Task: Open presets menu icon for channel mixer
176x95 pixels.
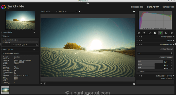Action: click(139, 45)
